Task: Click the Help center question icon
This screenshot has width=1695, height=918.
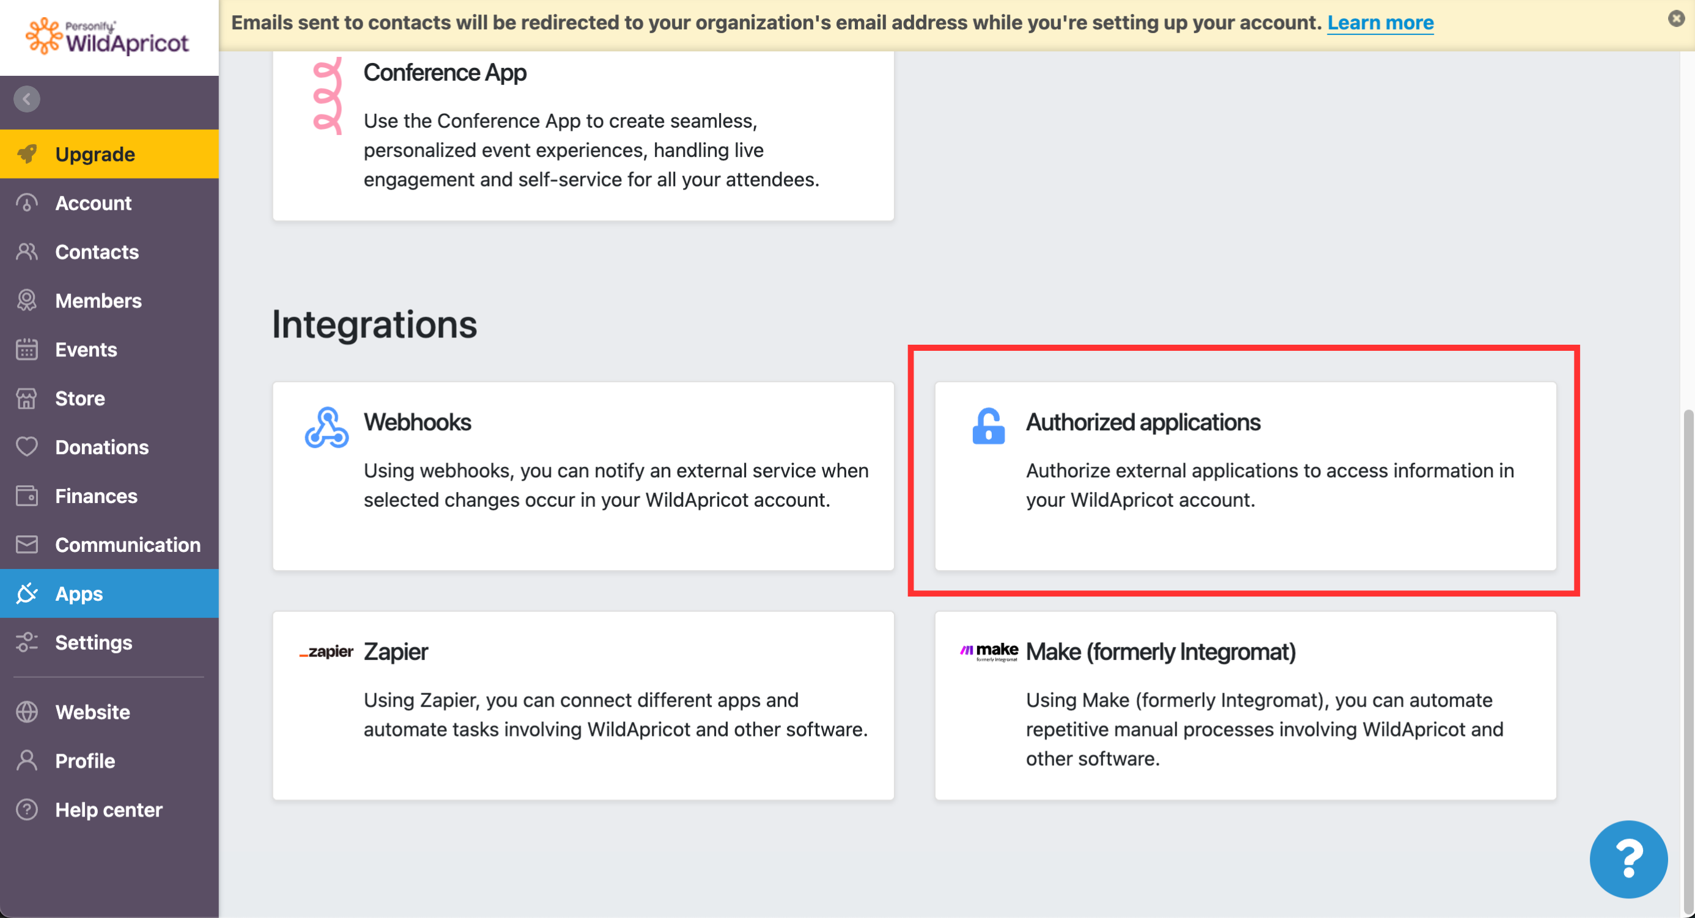Action: click(27, 809)
